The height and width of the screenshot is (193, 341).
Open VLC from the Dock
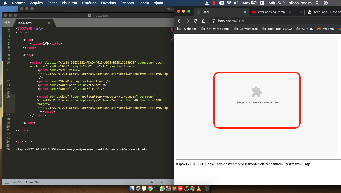click(x=199, y=188)
